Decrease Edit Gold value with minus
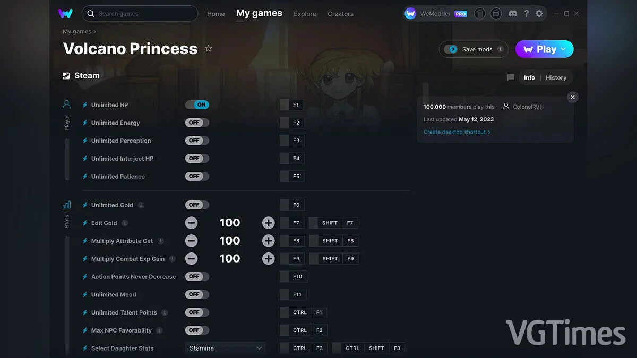This screenshot has width=637, height=358. pyautogui.click(x=191, y=223)
